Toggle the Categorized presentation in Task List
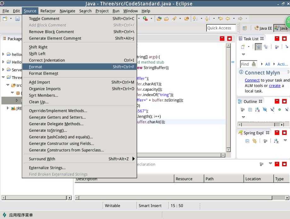This screenshot has width=290, height=219. click(258, 47)
